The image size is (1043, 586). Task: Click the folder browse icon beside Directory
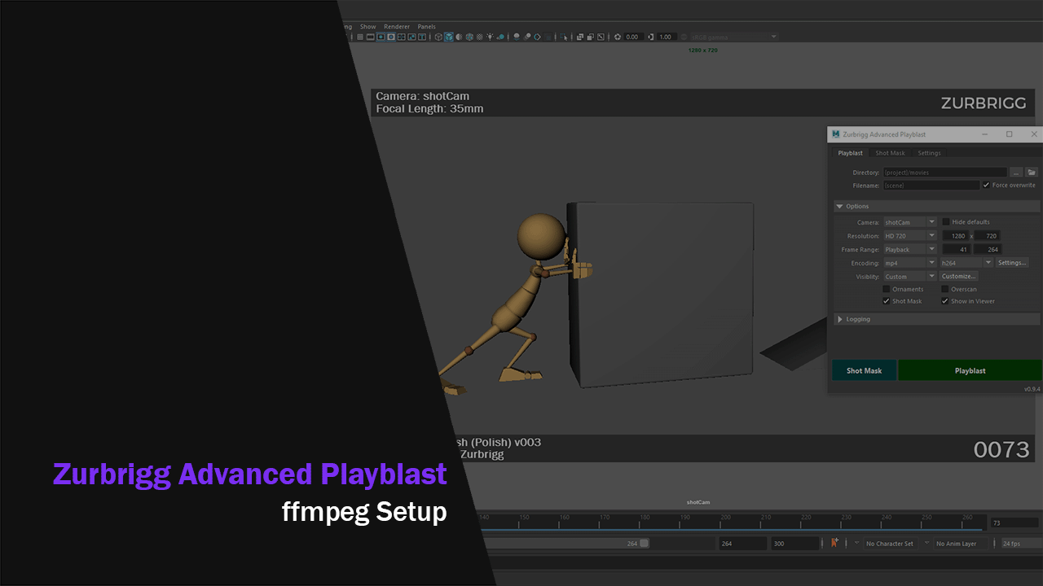tap(1031, 173)
